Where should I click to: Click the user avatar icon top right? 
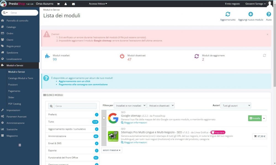(270, 4)
